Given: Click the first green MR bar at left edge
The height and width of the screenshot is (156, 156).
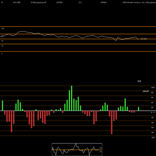Looking at the screenshot, I should pyautogui.click(x=2, y=106).
